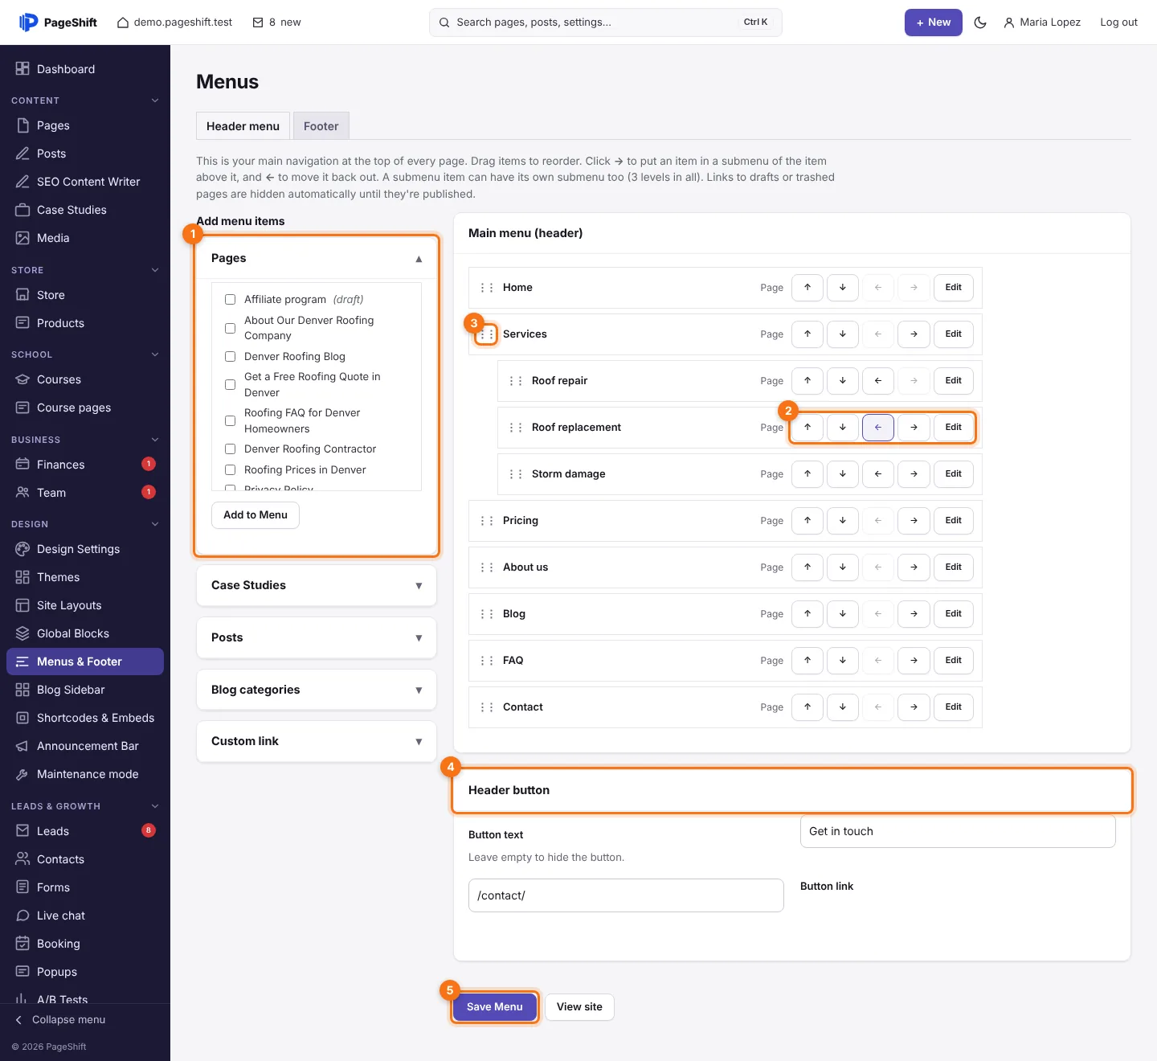Select the Header menu tab

pos(243,126)
